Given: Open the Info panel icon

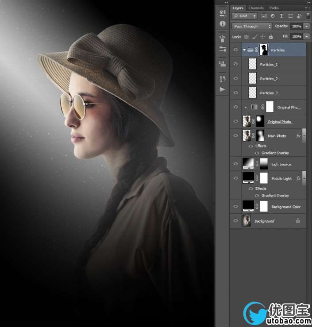Looking at the screenshot, I should point(223,24).
